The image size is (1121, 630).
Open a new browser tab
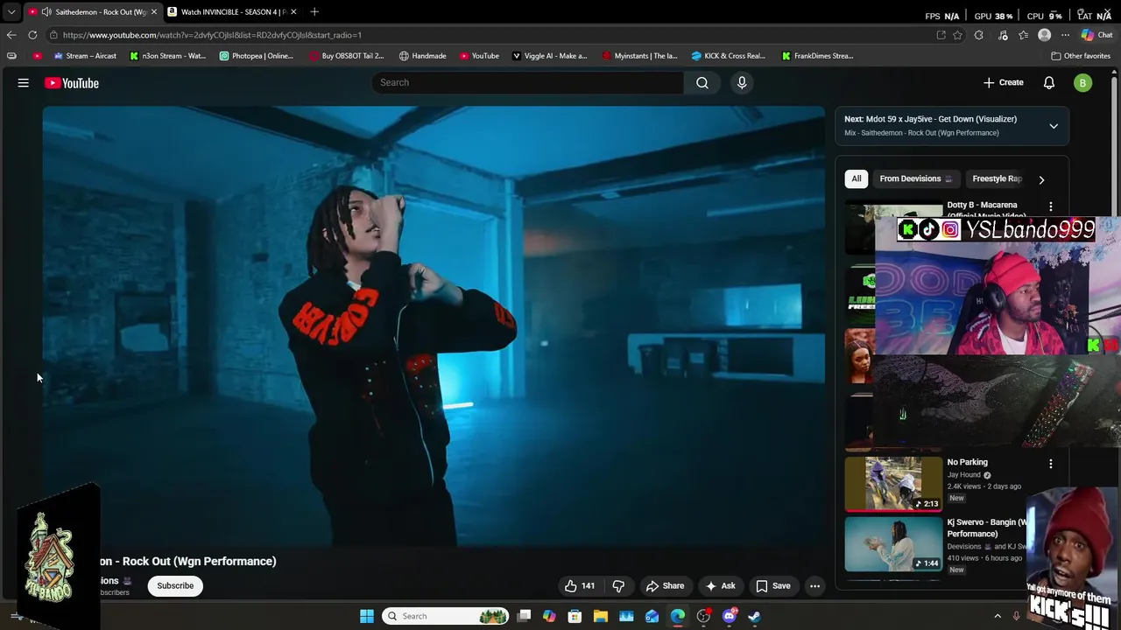[x=314, y=11]
